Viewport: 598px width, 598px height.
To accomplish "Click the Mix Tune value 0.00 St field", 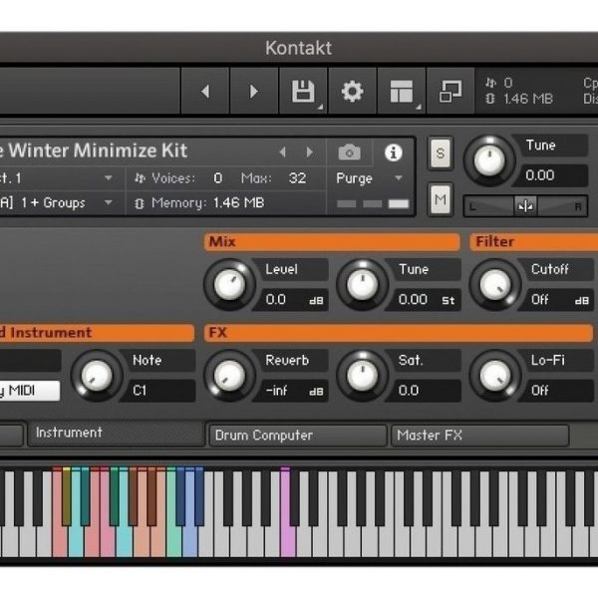I will [425, 300].
